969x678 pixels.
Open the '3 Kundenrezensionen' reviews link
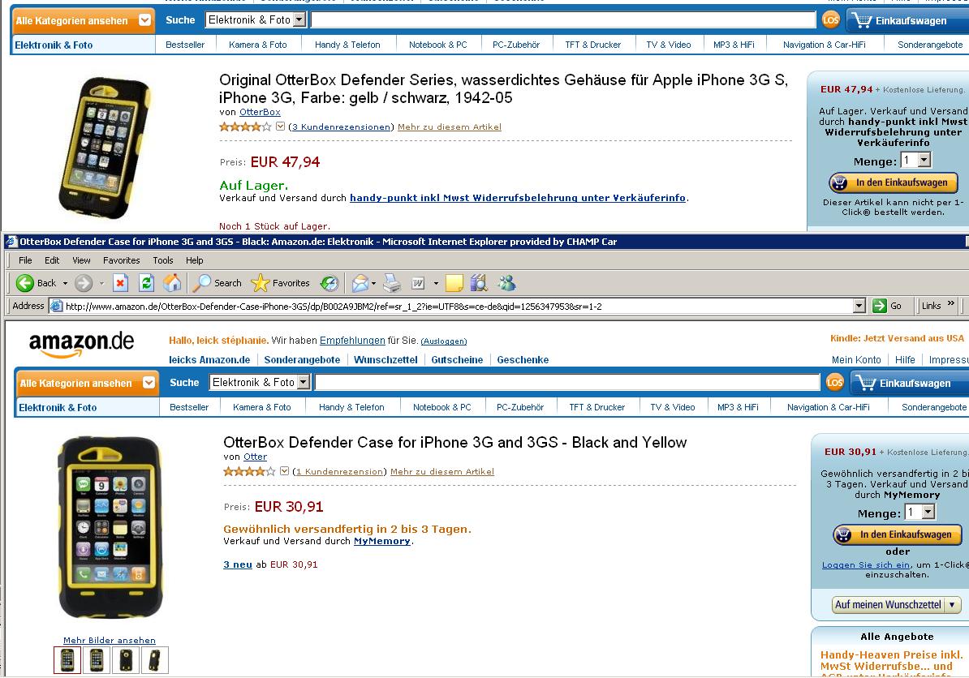[341, 127]
